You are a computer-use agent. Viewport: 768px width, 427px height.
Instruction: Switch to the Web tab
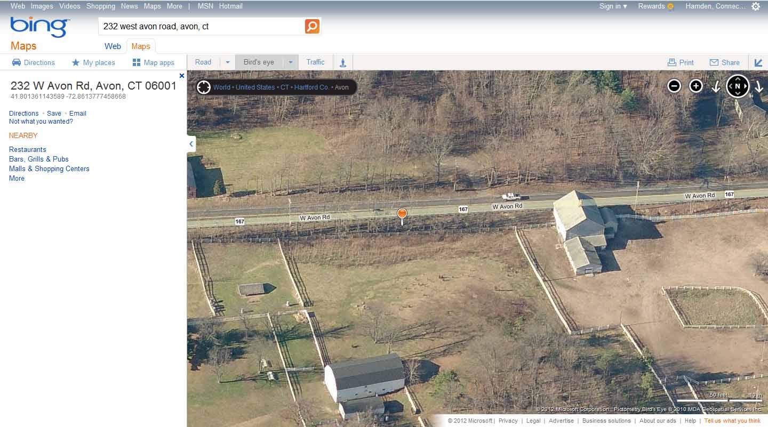[113, 46]
